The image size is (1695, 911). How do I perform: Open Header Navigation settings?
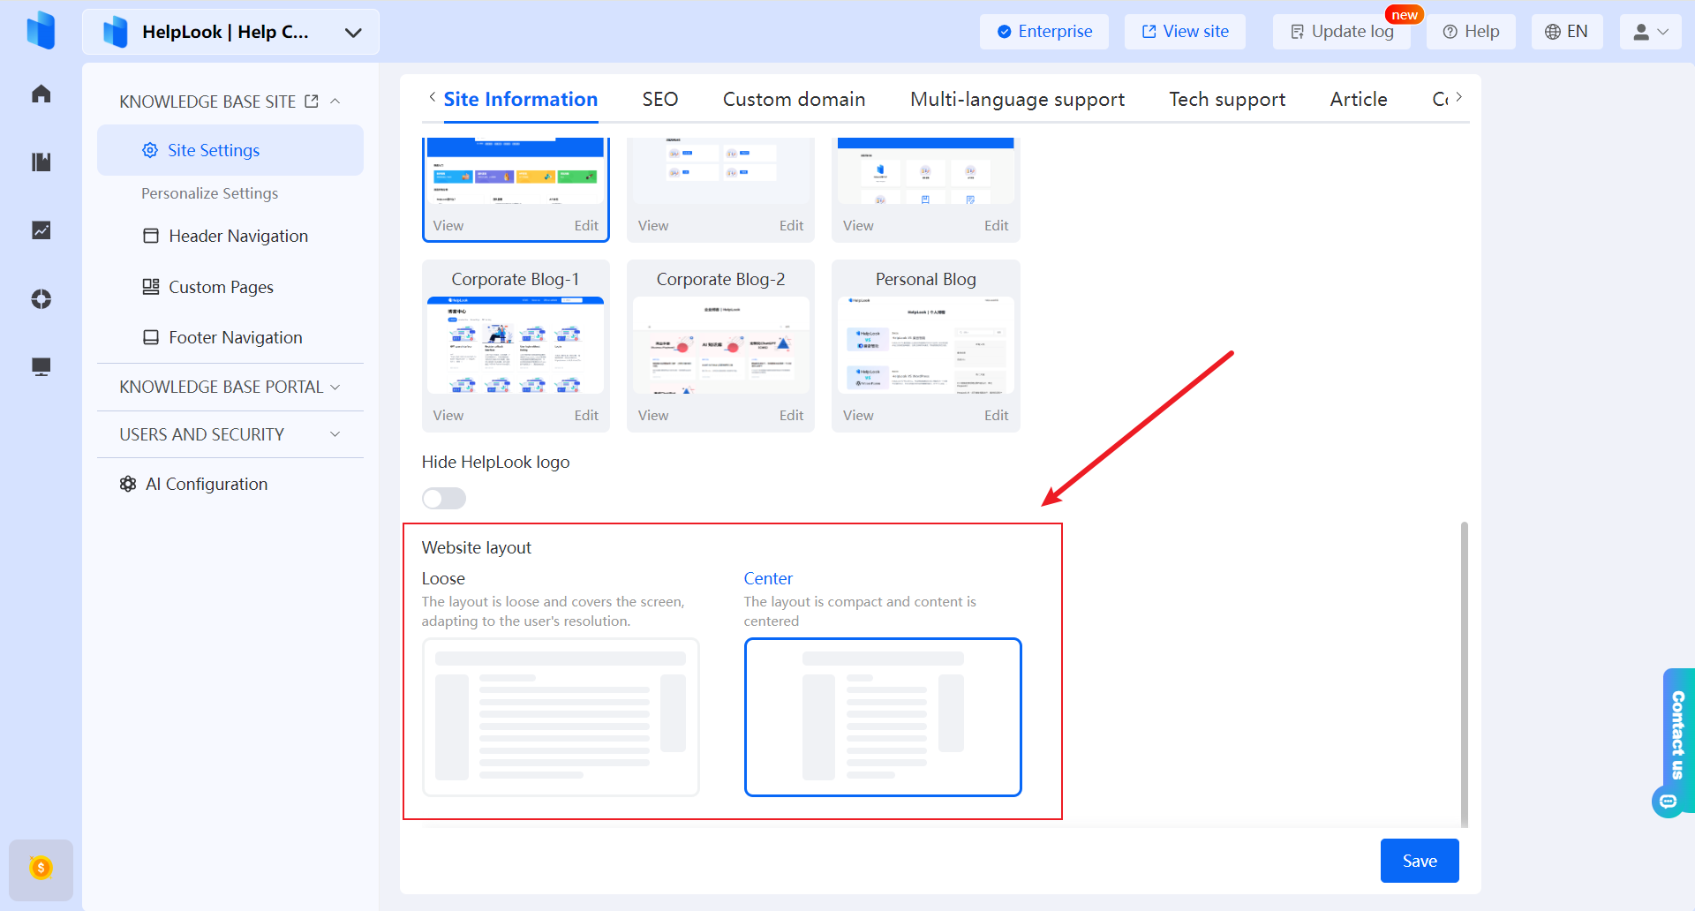pos(230,236)
